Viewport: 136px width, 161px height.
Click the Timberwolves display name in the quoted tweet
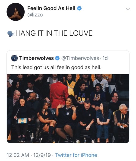(36, 58)
